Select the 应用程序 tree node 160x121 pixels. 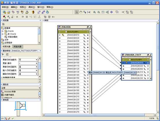[8, 43]
